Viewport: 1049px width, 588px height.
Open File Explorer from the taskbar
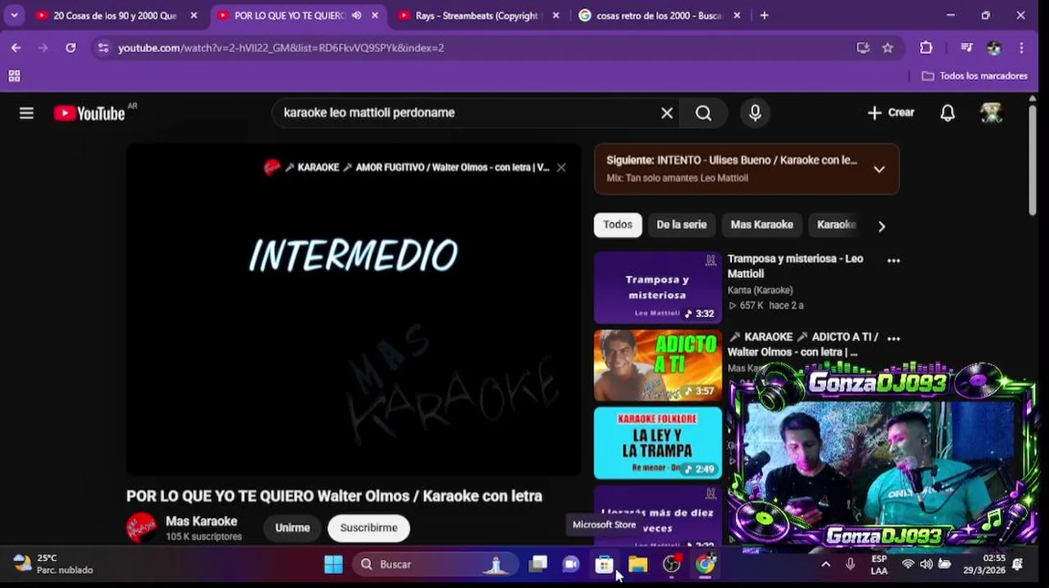tap(637, 564)
